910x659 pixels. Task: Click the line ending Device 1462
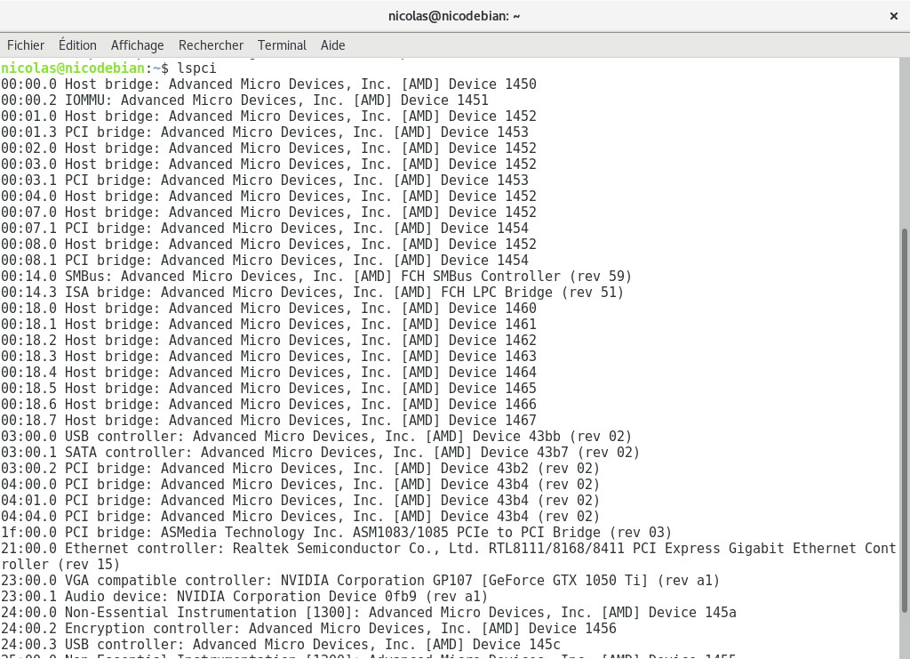[268, 341]
